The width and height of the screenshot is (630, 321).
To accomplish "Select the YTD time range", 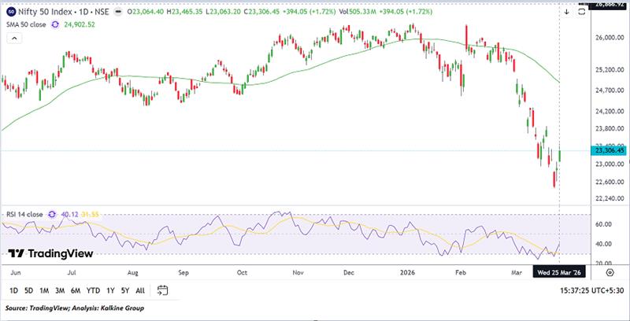I will [x=94, y=290].
